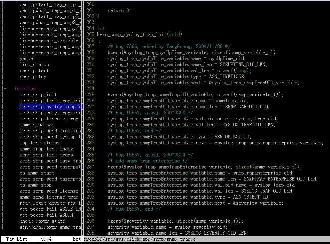The height and width of the screenshot is (244, 330).
Task: Select licenseremain_trap_sysU variable tag
Action: (x=50, y=28)
